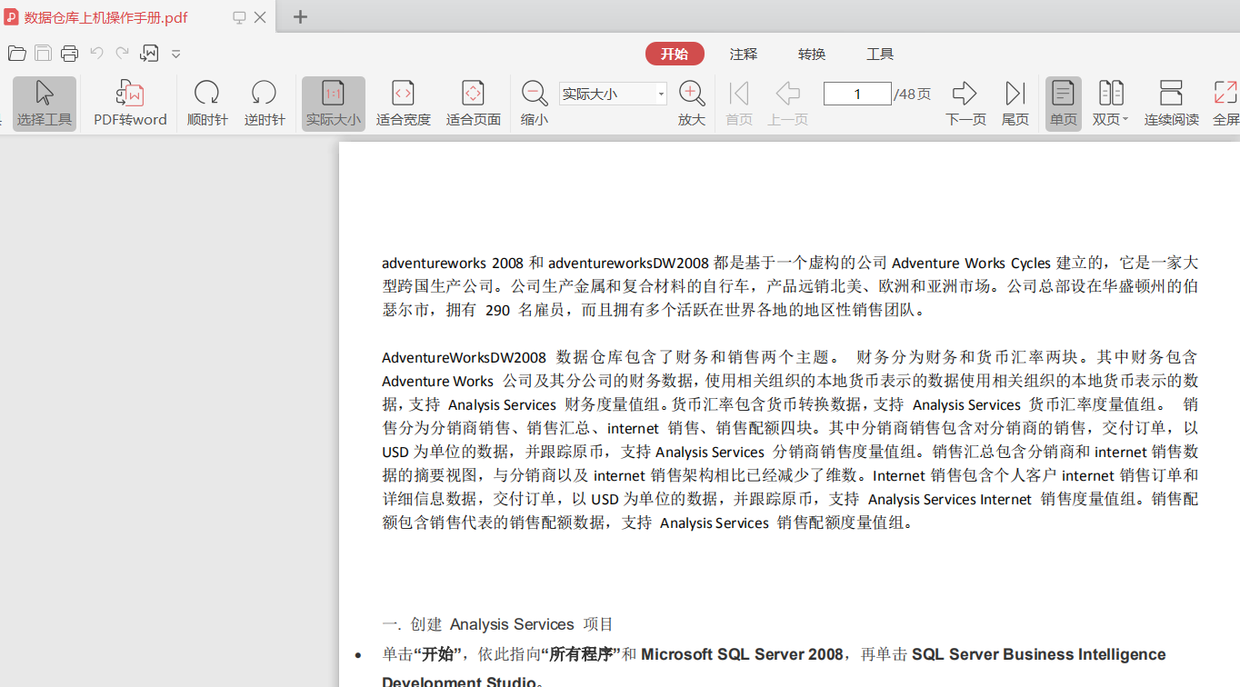Viewport: 1240px width, 687px height.
Task: Toggle 实际大小 actual size view
Action: pyautogui.click(x=333, y=104)
